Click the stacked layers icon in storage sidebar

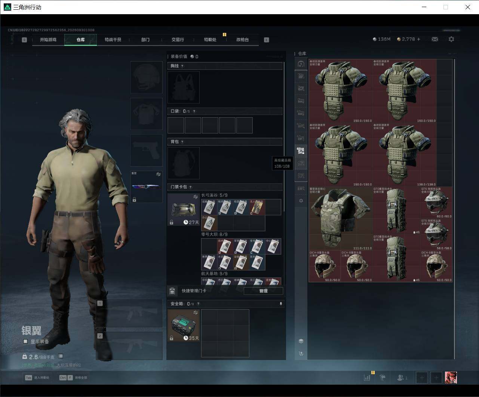(301, 341)
